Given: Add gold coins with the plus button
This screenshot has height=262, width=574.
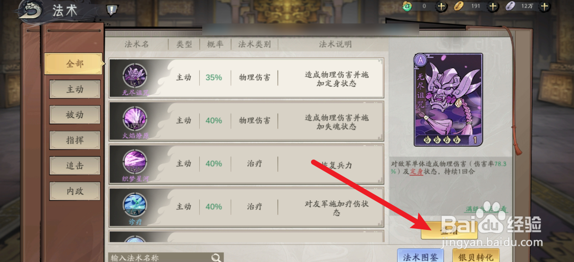Looking at the screenshot, I should (x=493, y=6).
